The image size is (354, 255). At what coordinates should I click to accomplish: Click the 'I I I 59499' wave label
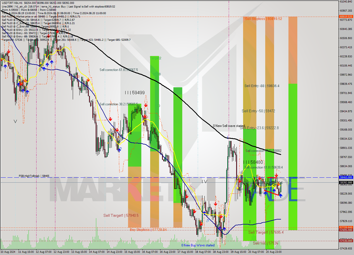click(134, 93)
